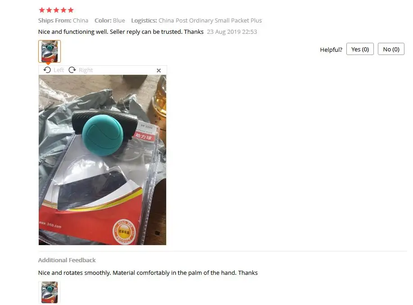Click the 'Nice and rotates smoothly' feedback text
The height and width of the screenshot is (305, 413).
(148, 273)
